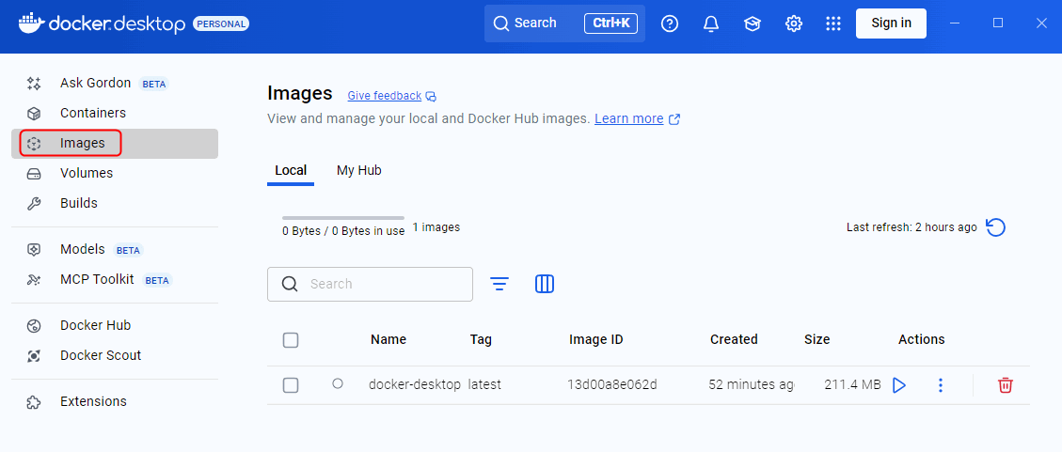Open more actions menu for docker-desktop
Screen dimensions: 1062x452
940,385
